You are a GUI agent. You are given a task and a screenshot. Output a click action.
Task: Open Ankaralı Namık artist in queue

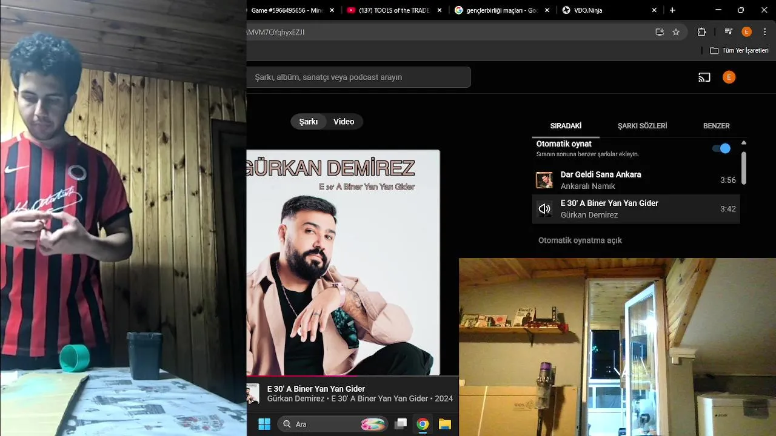point(587,187)
